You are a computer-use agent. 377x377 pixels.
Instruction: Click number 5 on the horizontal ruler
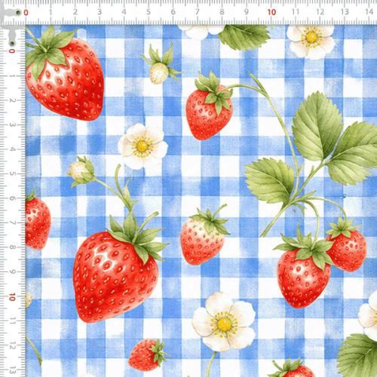point(149,12)
